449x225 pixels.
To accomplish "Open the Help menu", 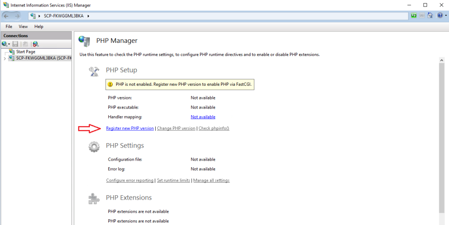I will pos(39,27).
